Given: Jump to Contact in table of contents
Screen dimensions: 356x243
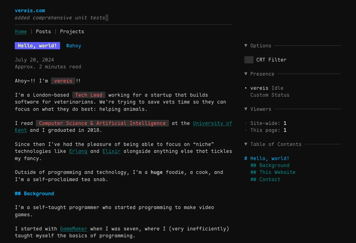Looking at the screenshot, I should (265, 179).
